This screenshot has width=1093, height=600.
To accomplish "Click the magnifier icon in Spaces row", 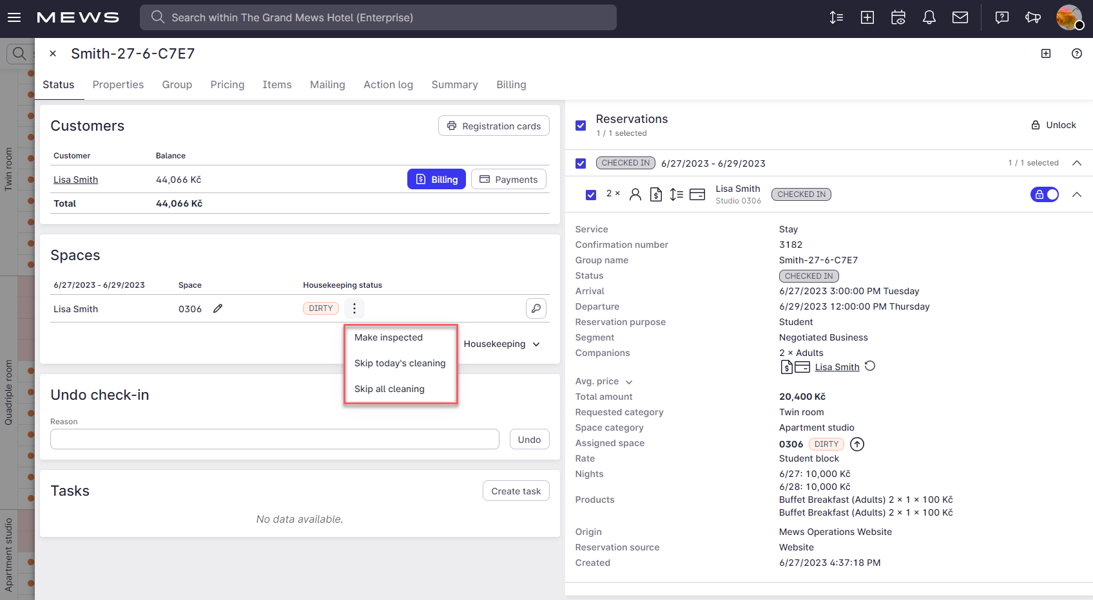I will click(536, 308).
